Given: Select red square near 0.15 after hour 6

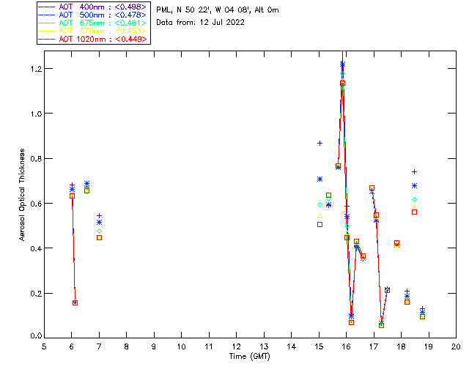Looking at the screenshot, I should [x=75, y=303].
